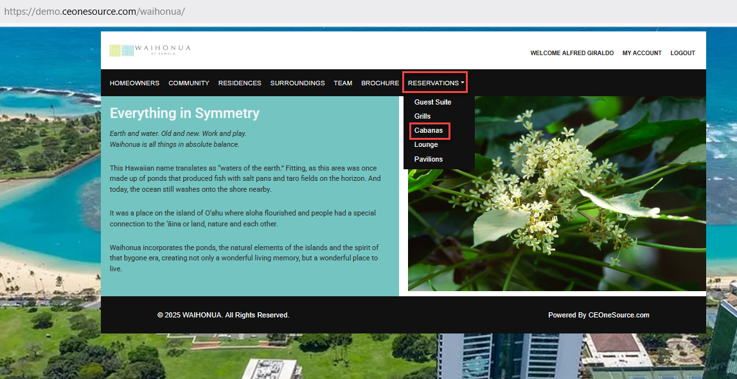Click the My Account link

coord(642,53)
